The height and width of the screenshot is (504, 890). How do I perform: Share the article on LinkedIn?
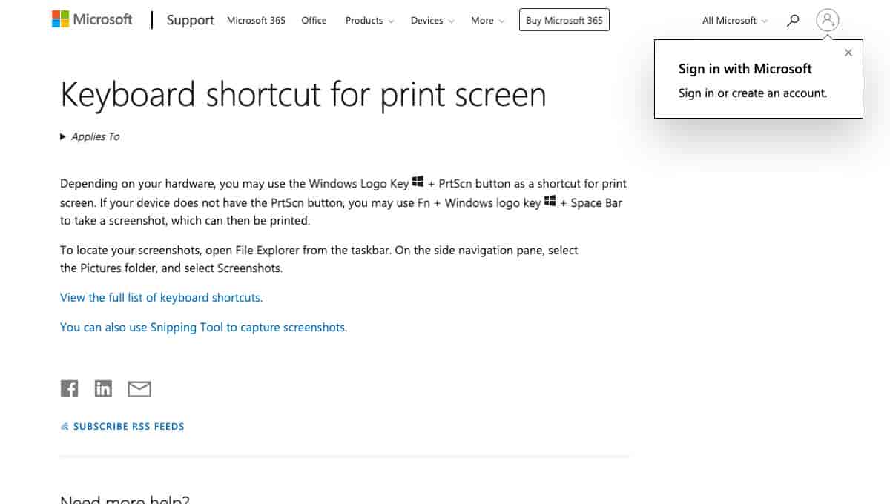(x=103, y=388)
